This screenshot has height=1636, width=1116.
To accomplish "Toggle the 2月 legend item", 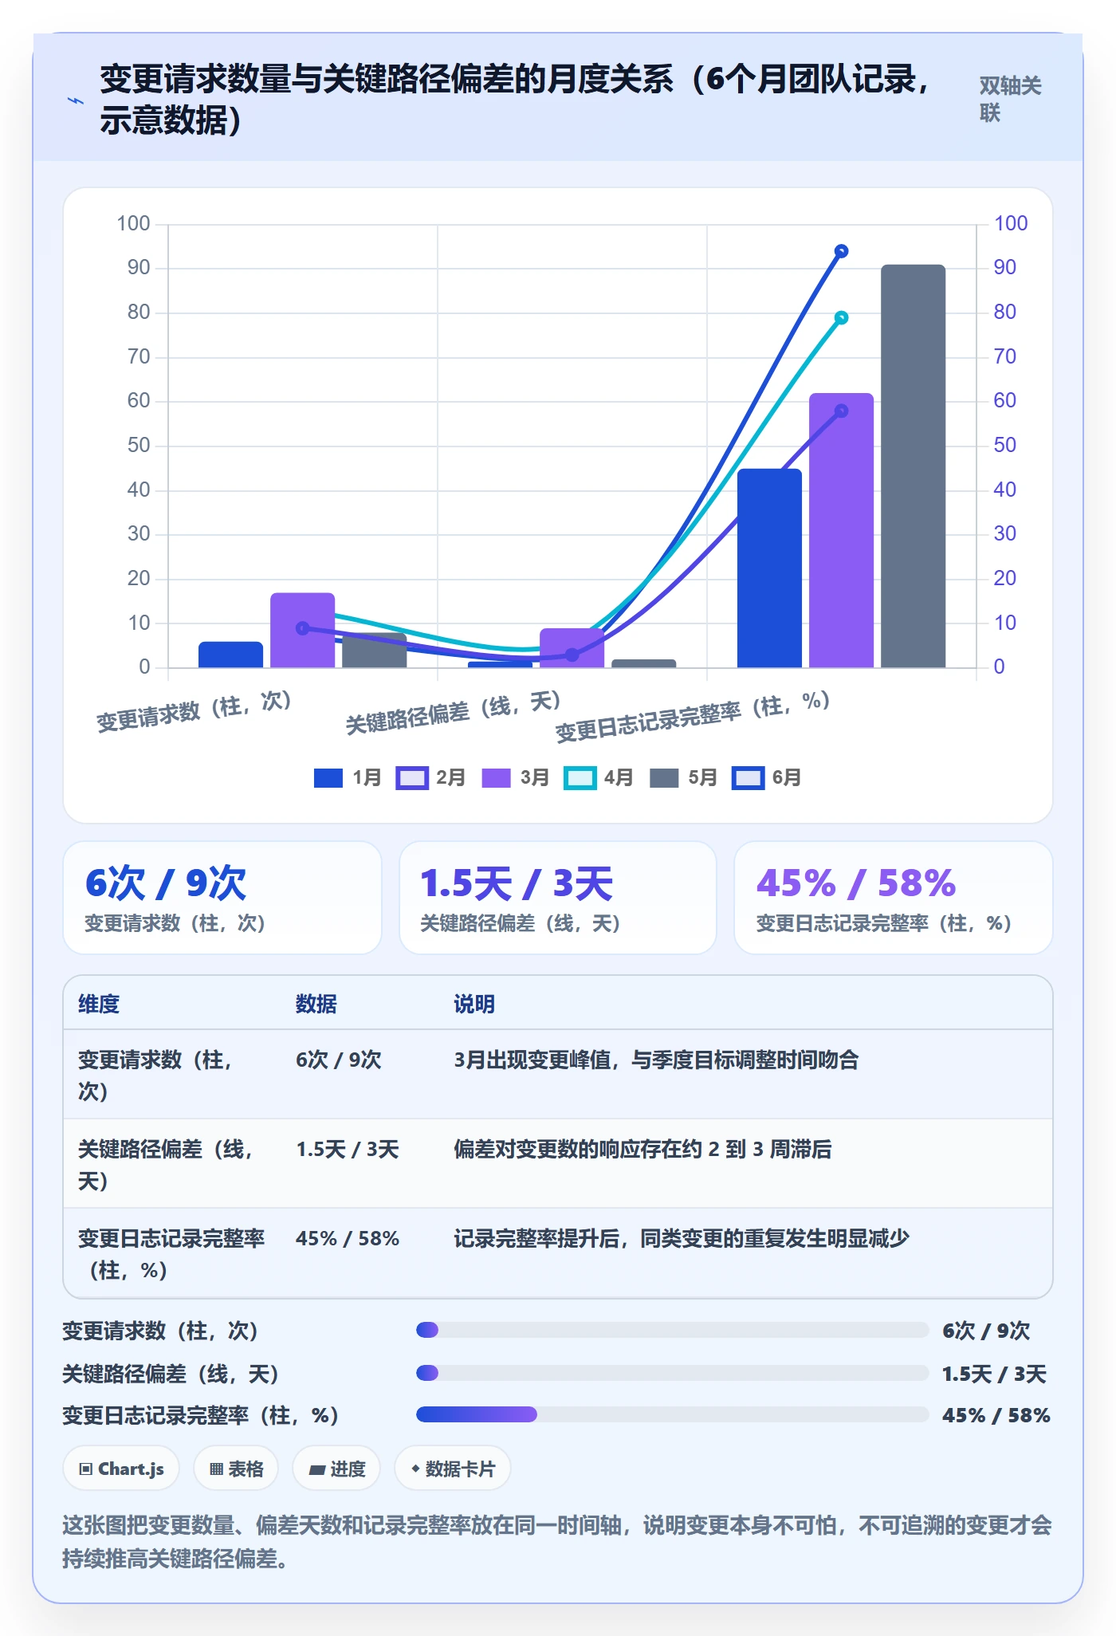I will coord(430,777).
